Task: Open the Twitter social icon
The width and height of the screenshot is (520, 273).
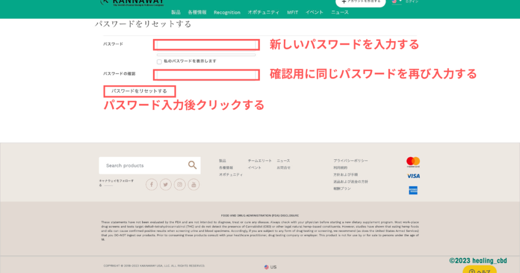Action: pyautogui.click(x=166, y=185)
